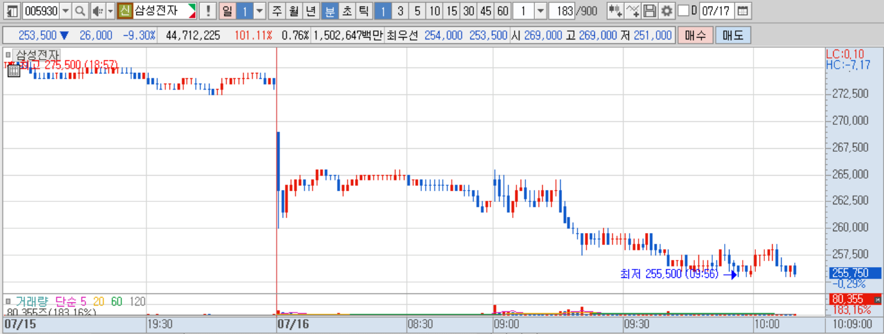Click the orange 20 moving average period

tap(99, 301)
